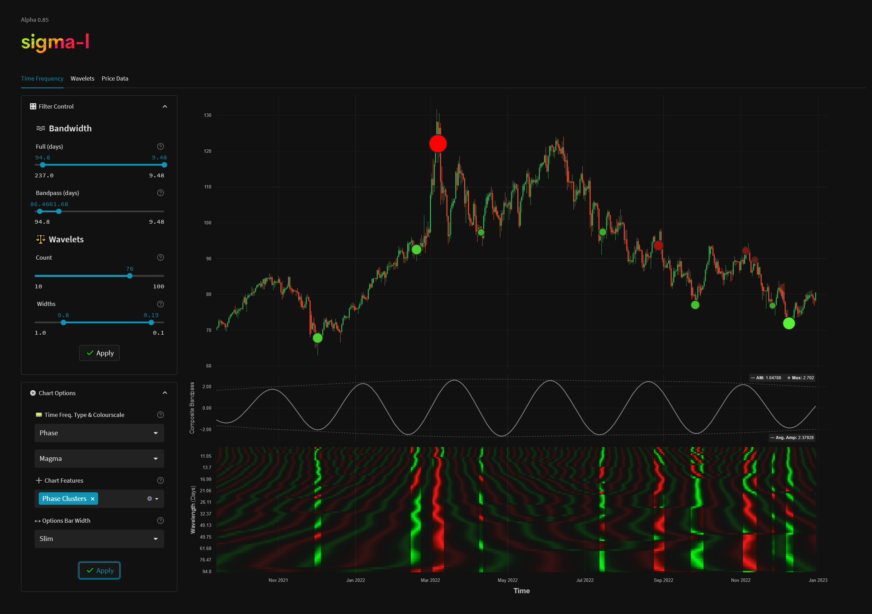Open the Phase type dropdown

tap(99, 433)
